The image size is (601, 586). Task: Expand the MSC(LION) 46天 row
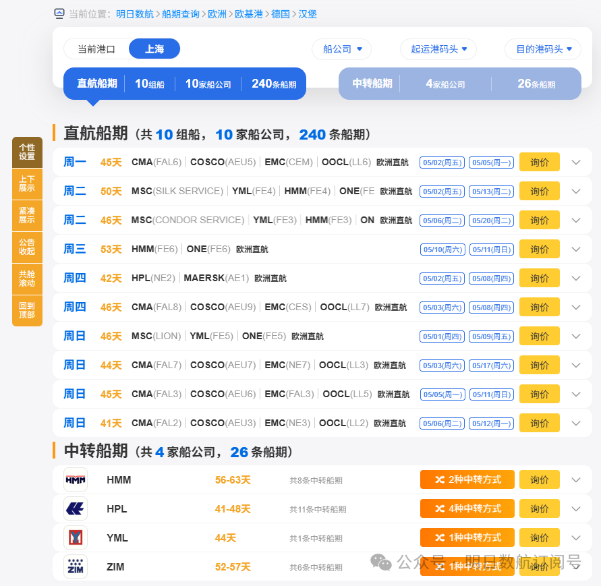(575, 336)
